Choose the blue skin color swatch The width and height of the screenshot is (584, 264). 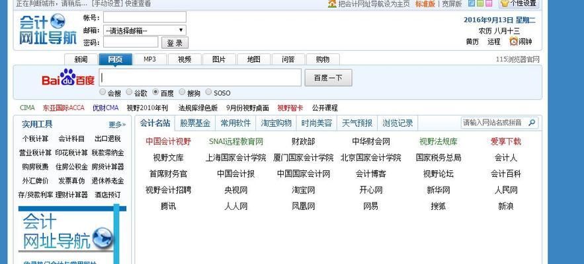click(x=471, y=3)
